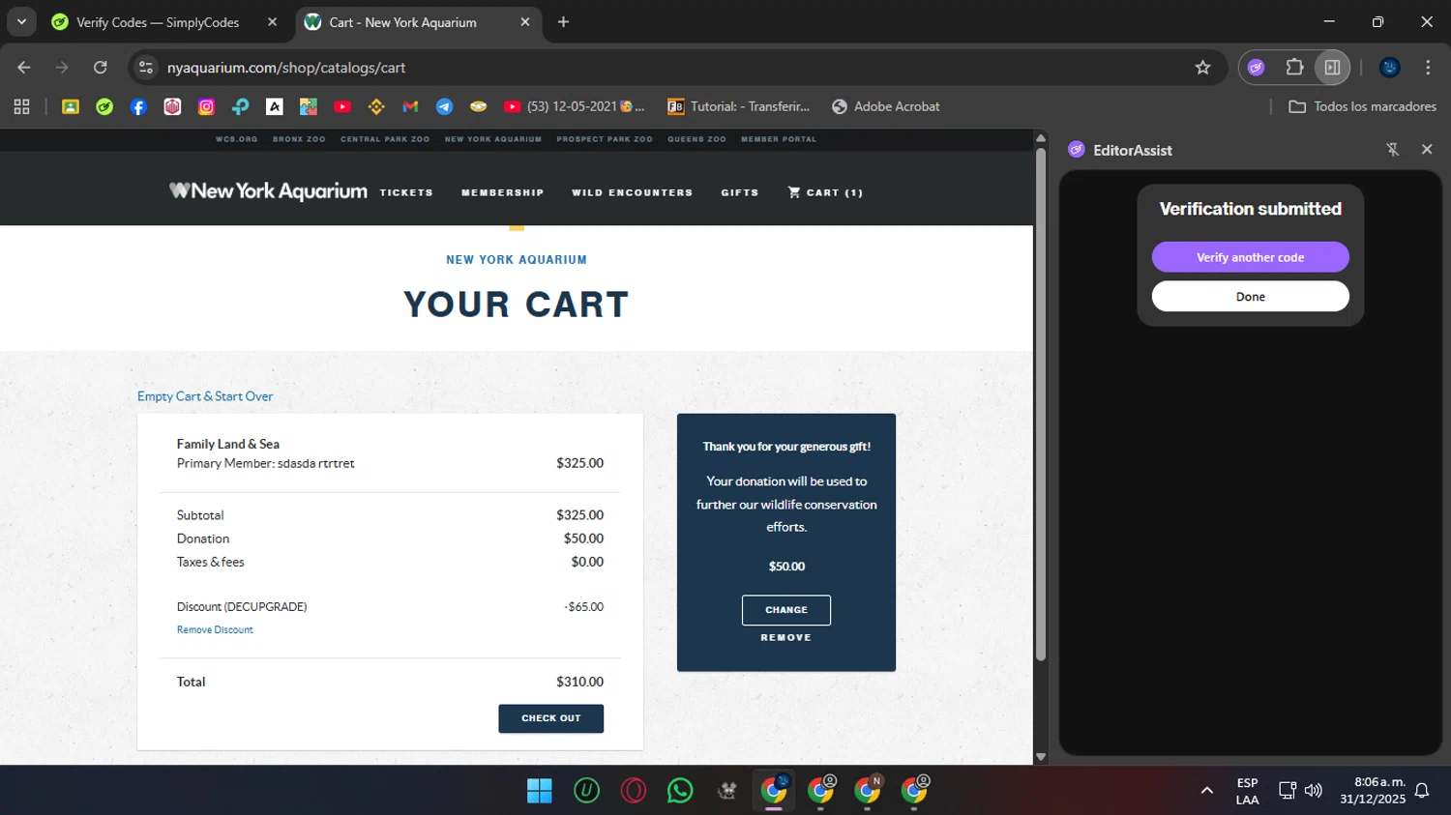Open the site information icon in address bar
This screenshot has width=1451, height=815.
146,68
